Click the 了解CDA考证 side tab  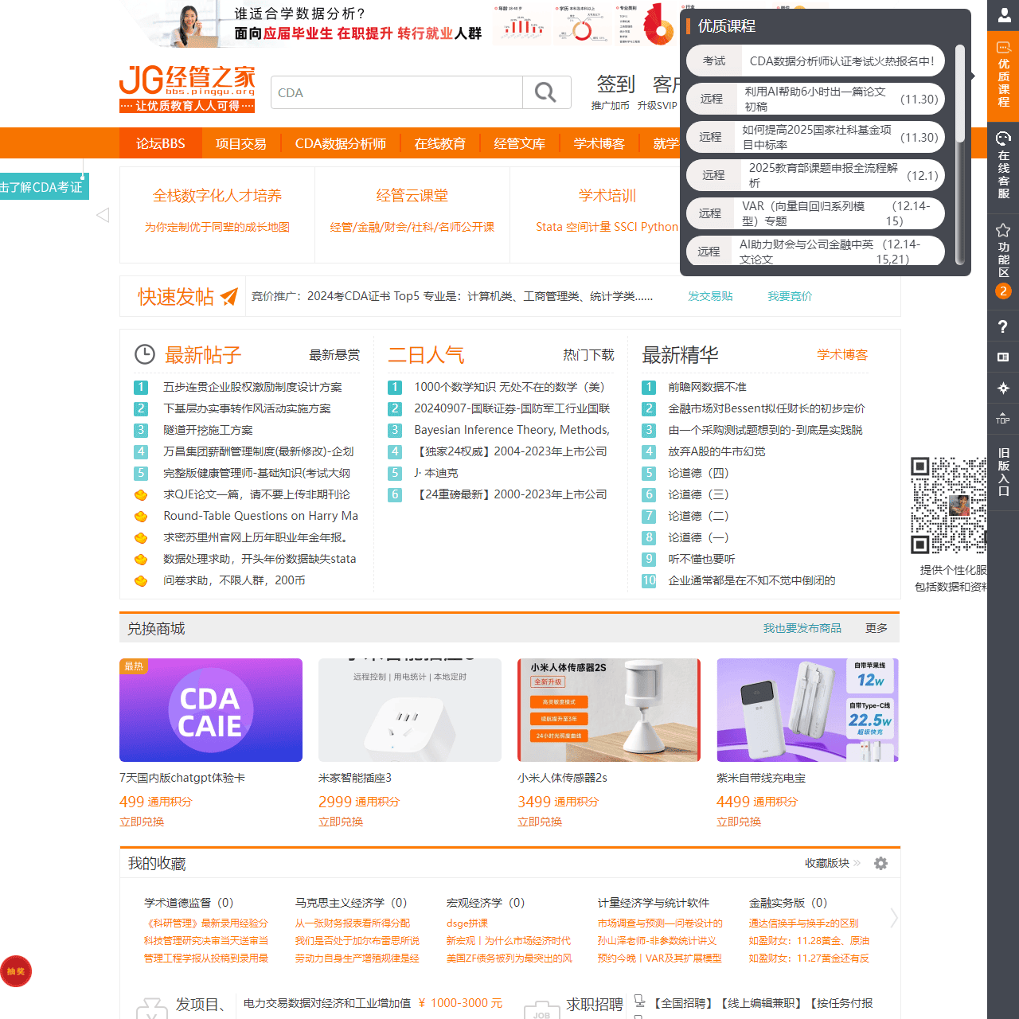(44, 187)
